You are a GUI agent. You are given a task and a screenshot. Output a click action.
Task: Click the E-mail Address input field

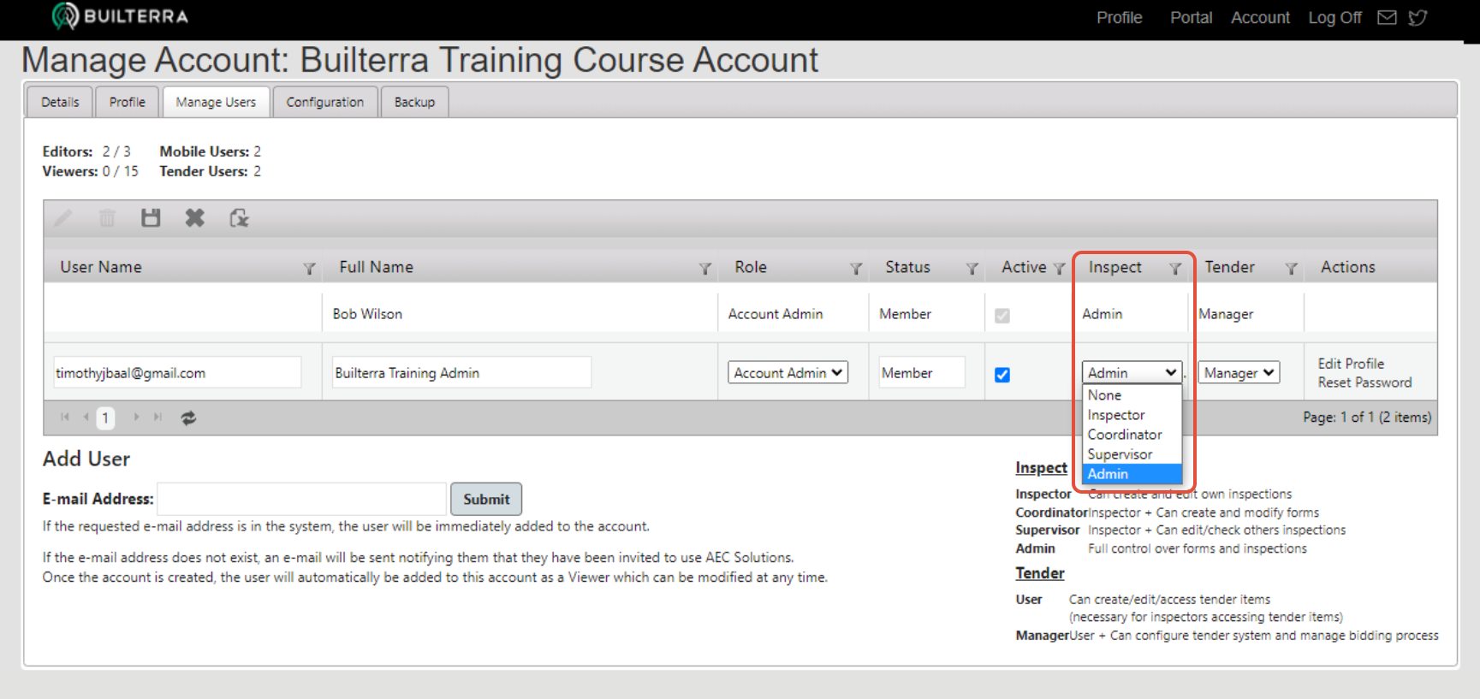(302, 499)
